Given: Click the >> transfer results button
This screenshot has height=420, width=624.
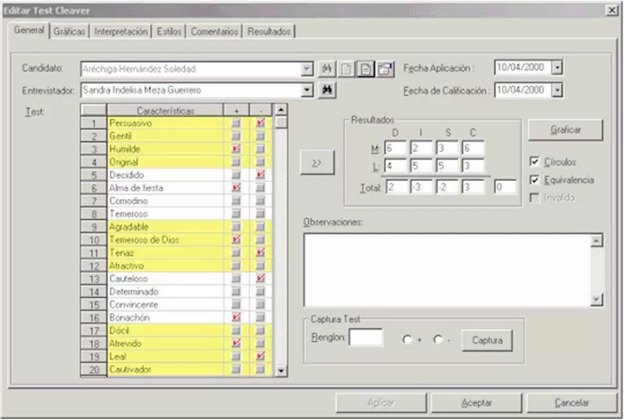Looking at the screenshot, I should tap(318, 162).
